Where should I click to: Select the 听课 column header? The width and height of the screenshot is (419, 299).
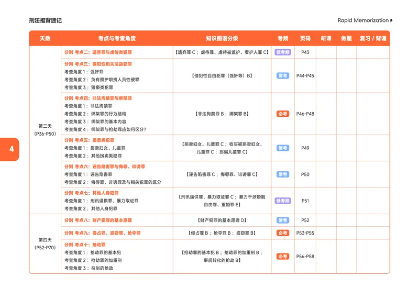(x=326, y=38)
